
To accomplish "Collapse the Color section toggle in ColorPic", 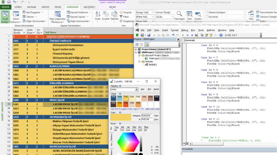I will pos(120,113).
